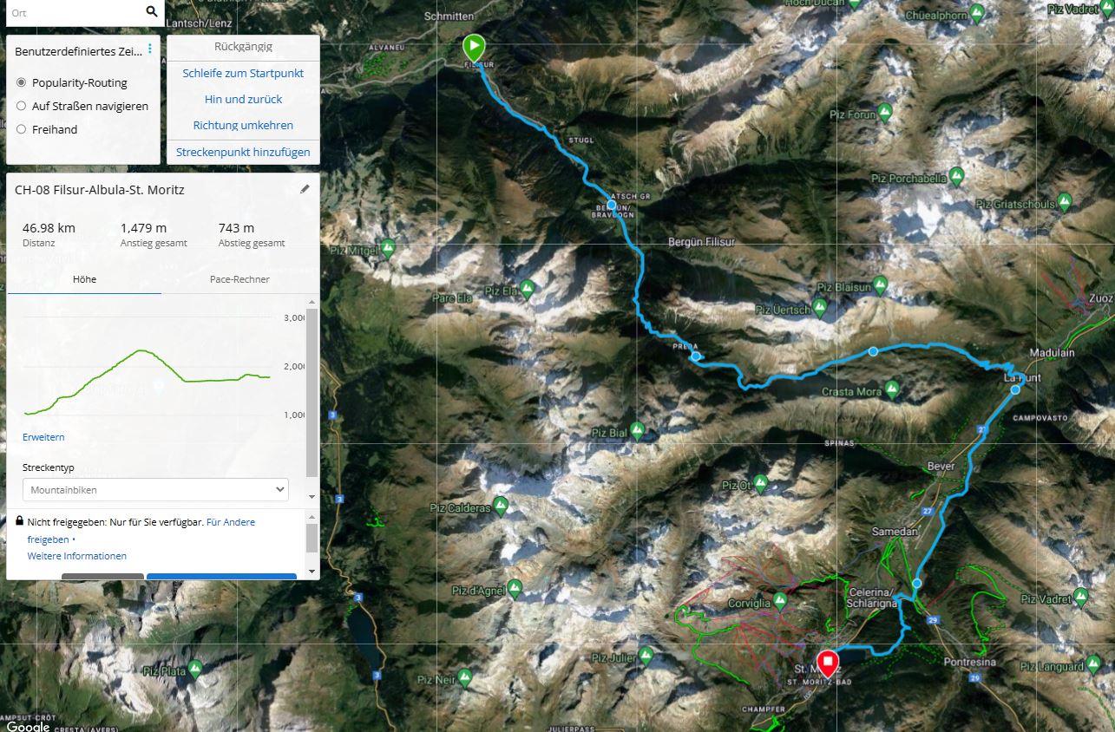Open the Streckentyp Mountainbiken dropdown
Screen dimensions: 1115x732
[x=155, y=489]
